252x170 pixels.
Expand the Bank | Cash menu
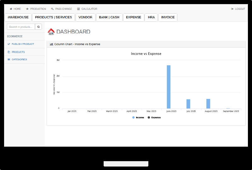coord(109,17)
